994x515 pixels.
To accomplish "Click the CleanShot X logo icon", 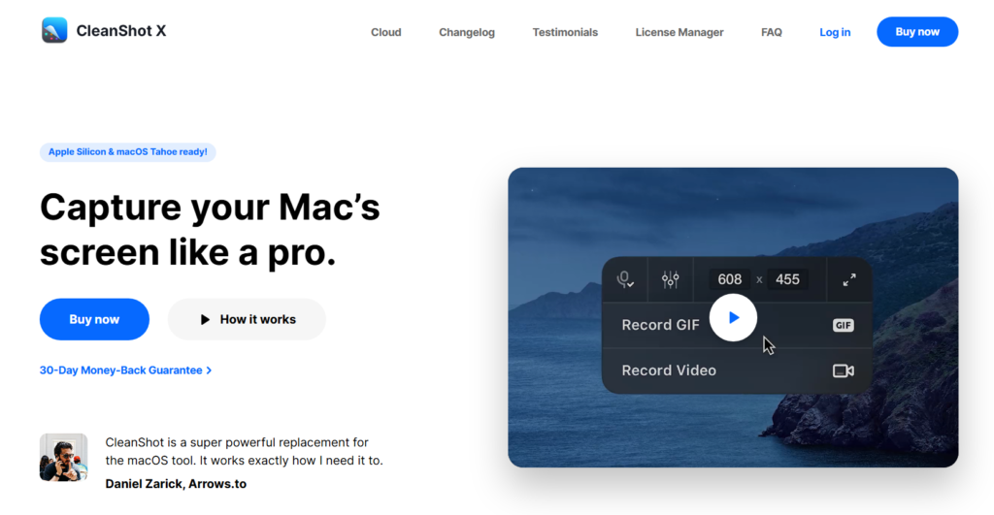I will 54,30.
